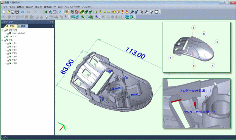Click the yellow right arrow view icon
This screenshot has width=236, height=140.
click(108, 12)
